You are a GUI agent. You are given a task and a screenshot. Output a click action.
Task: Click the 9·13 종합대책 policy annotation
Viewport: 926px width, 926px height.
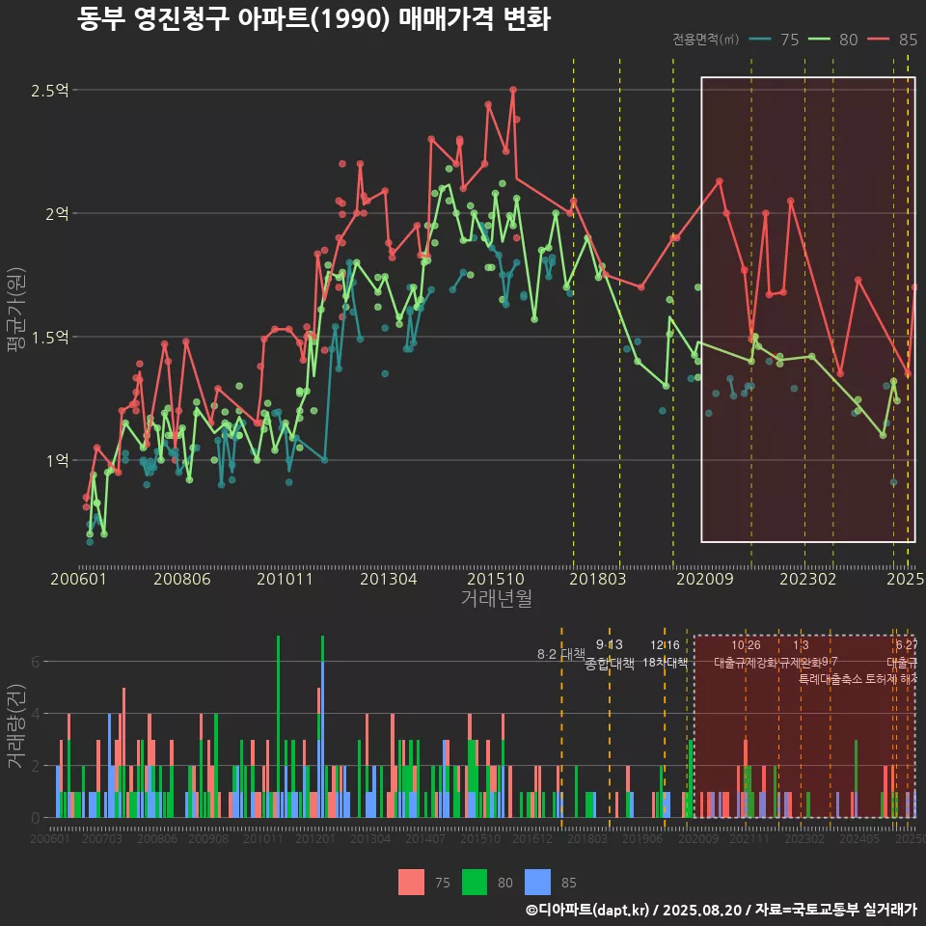tap(610, 654)
